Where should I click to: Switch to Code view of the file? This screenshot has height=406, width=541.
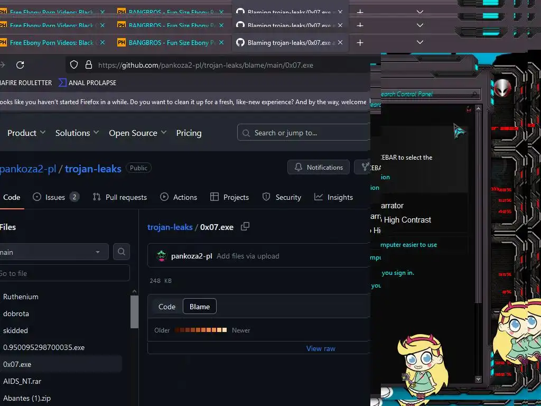tap(167, 306)
